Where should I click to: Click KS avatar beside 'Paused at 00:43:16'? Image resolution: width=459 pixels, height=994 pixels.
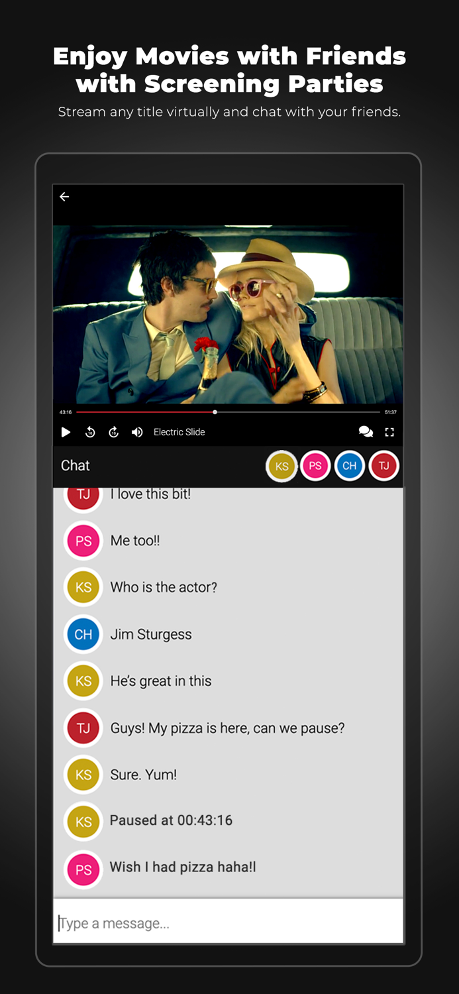(83, 822)
